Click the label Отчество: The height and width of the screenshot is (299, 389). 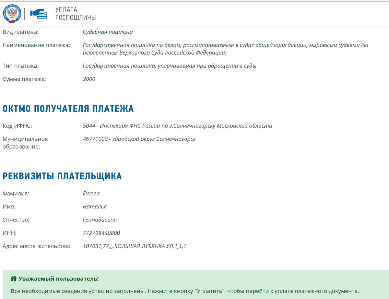(16, 220)
